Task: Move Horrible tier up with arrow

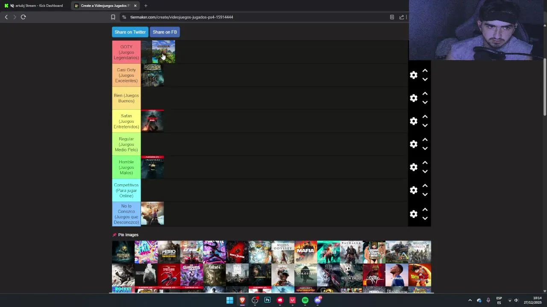Action: pyautogui.click(x=425, y=163)
